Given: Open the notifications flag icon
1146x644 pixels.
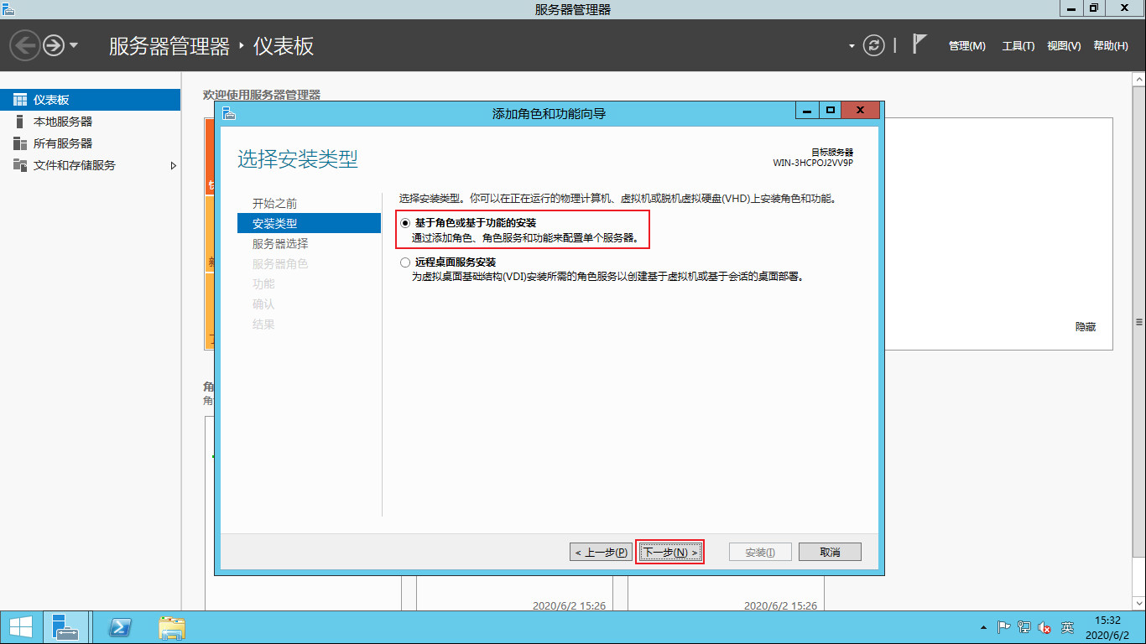Looking at the screenshot, I should point(919,44).
